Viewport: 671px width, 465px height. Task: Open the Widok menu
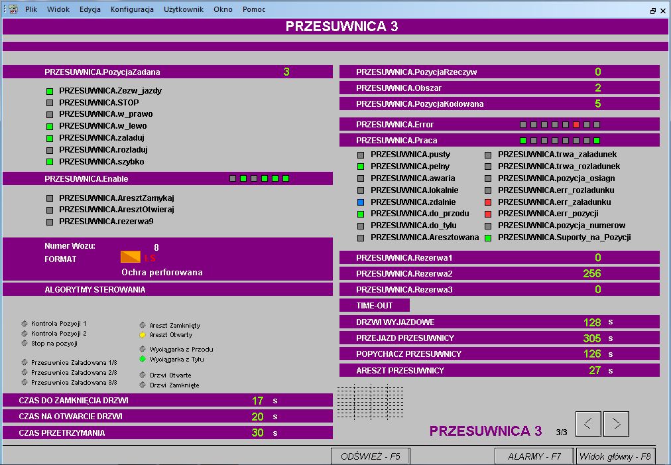click(x=58, y=9)
